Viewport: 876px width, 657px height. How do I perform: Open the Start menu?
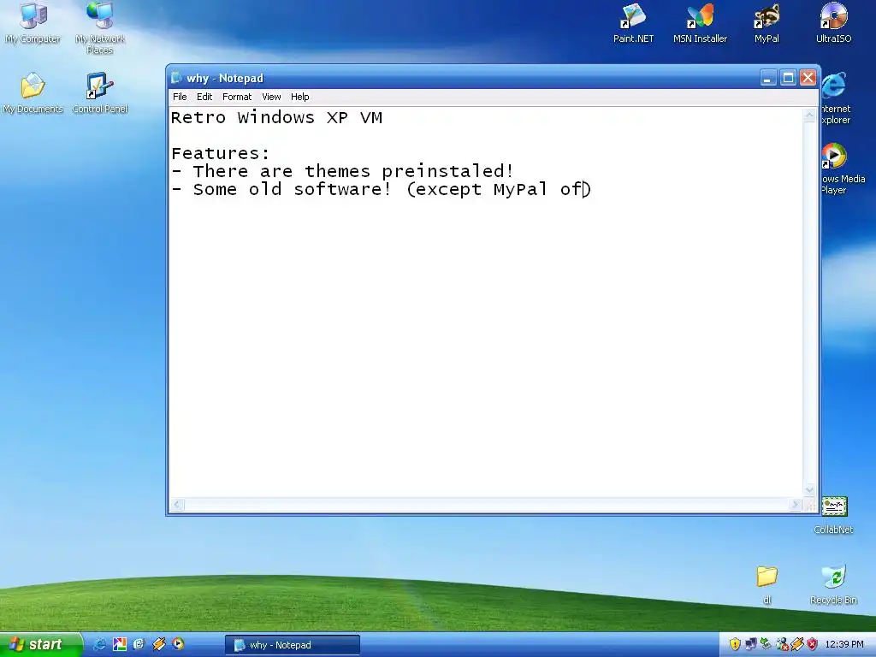point(40,644)
